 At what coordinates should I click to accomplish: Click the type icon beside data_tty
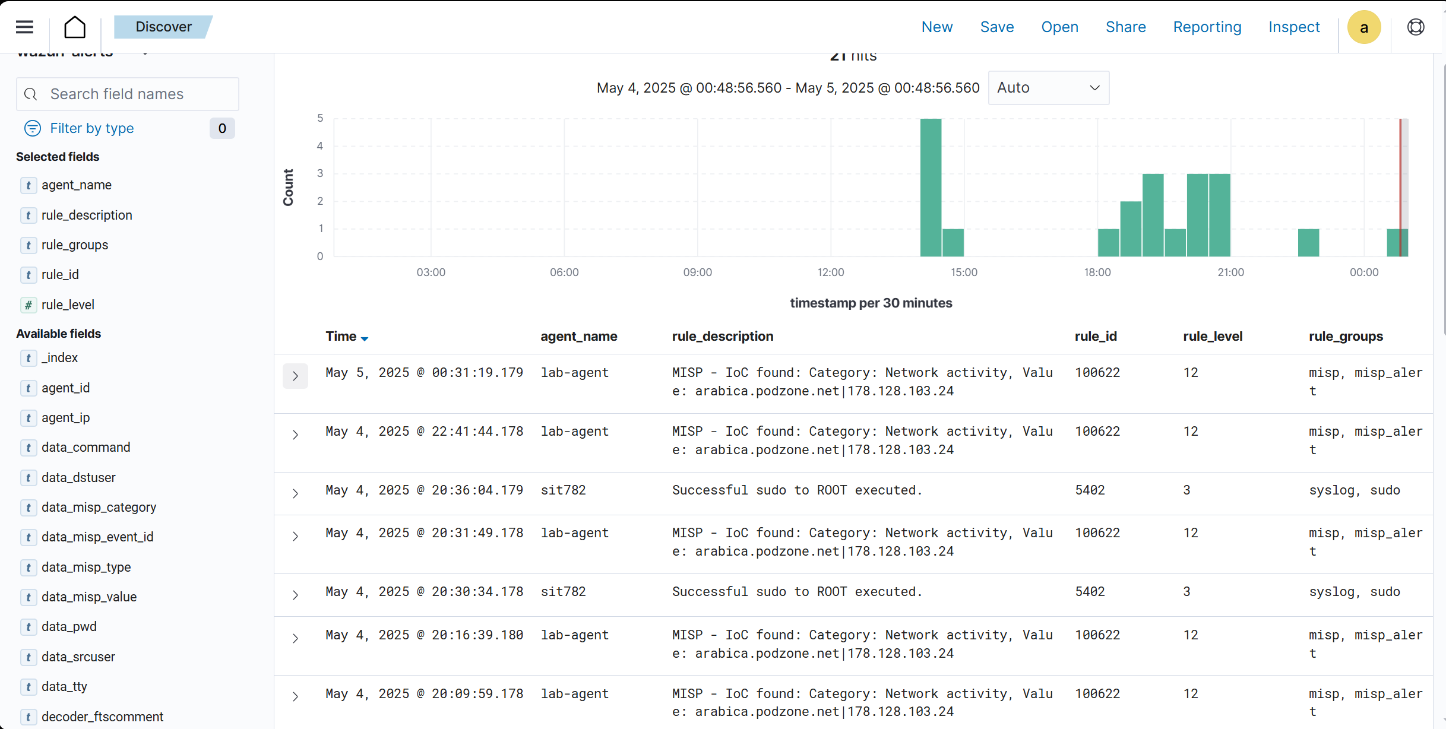click(28, 686)
